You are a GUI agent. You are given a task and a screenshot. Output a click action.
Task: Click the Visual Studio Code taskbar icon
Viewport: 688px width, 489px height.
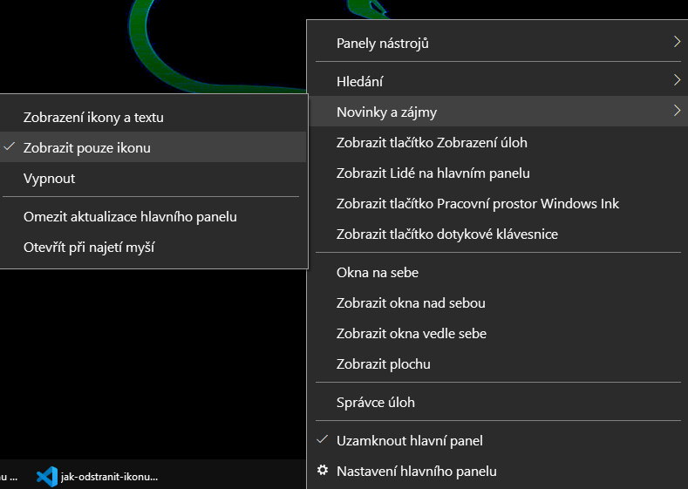[x=47, y=477]
